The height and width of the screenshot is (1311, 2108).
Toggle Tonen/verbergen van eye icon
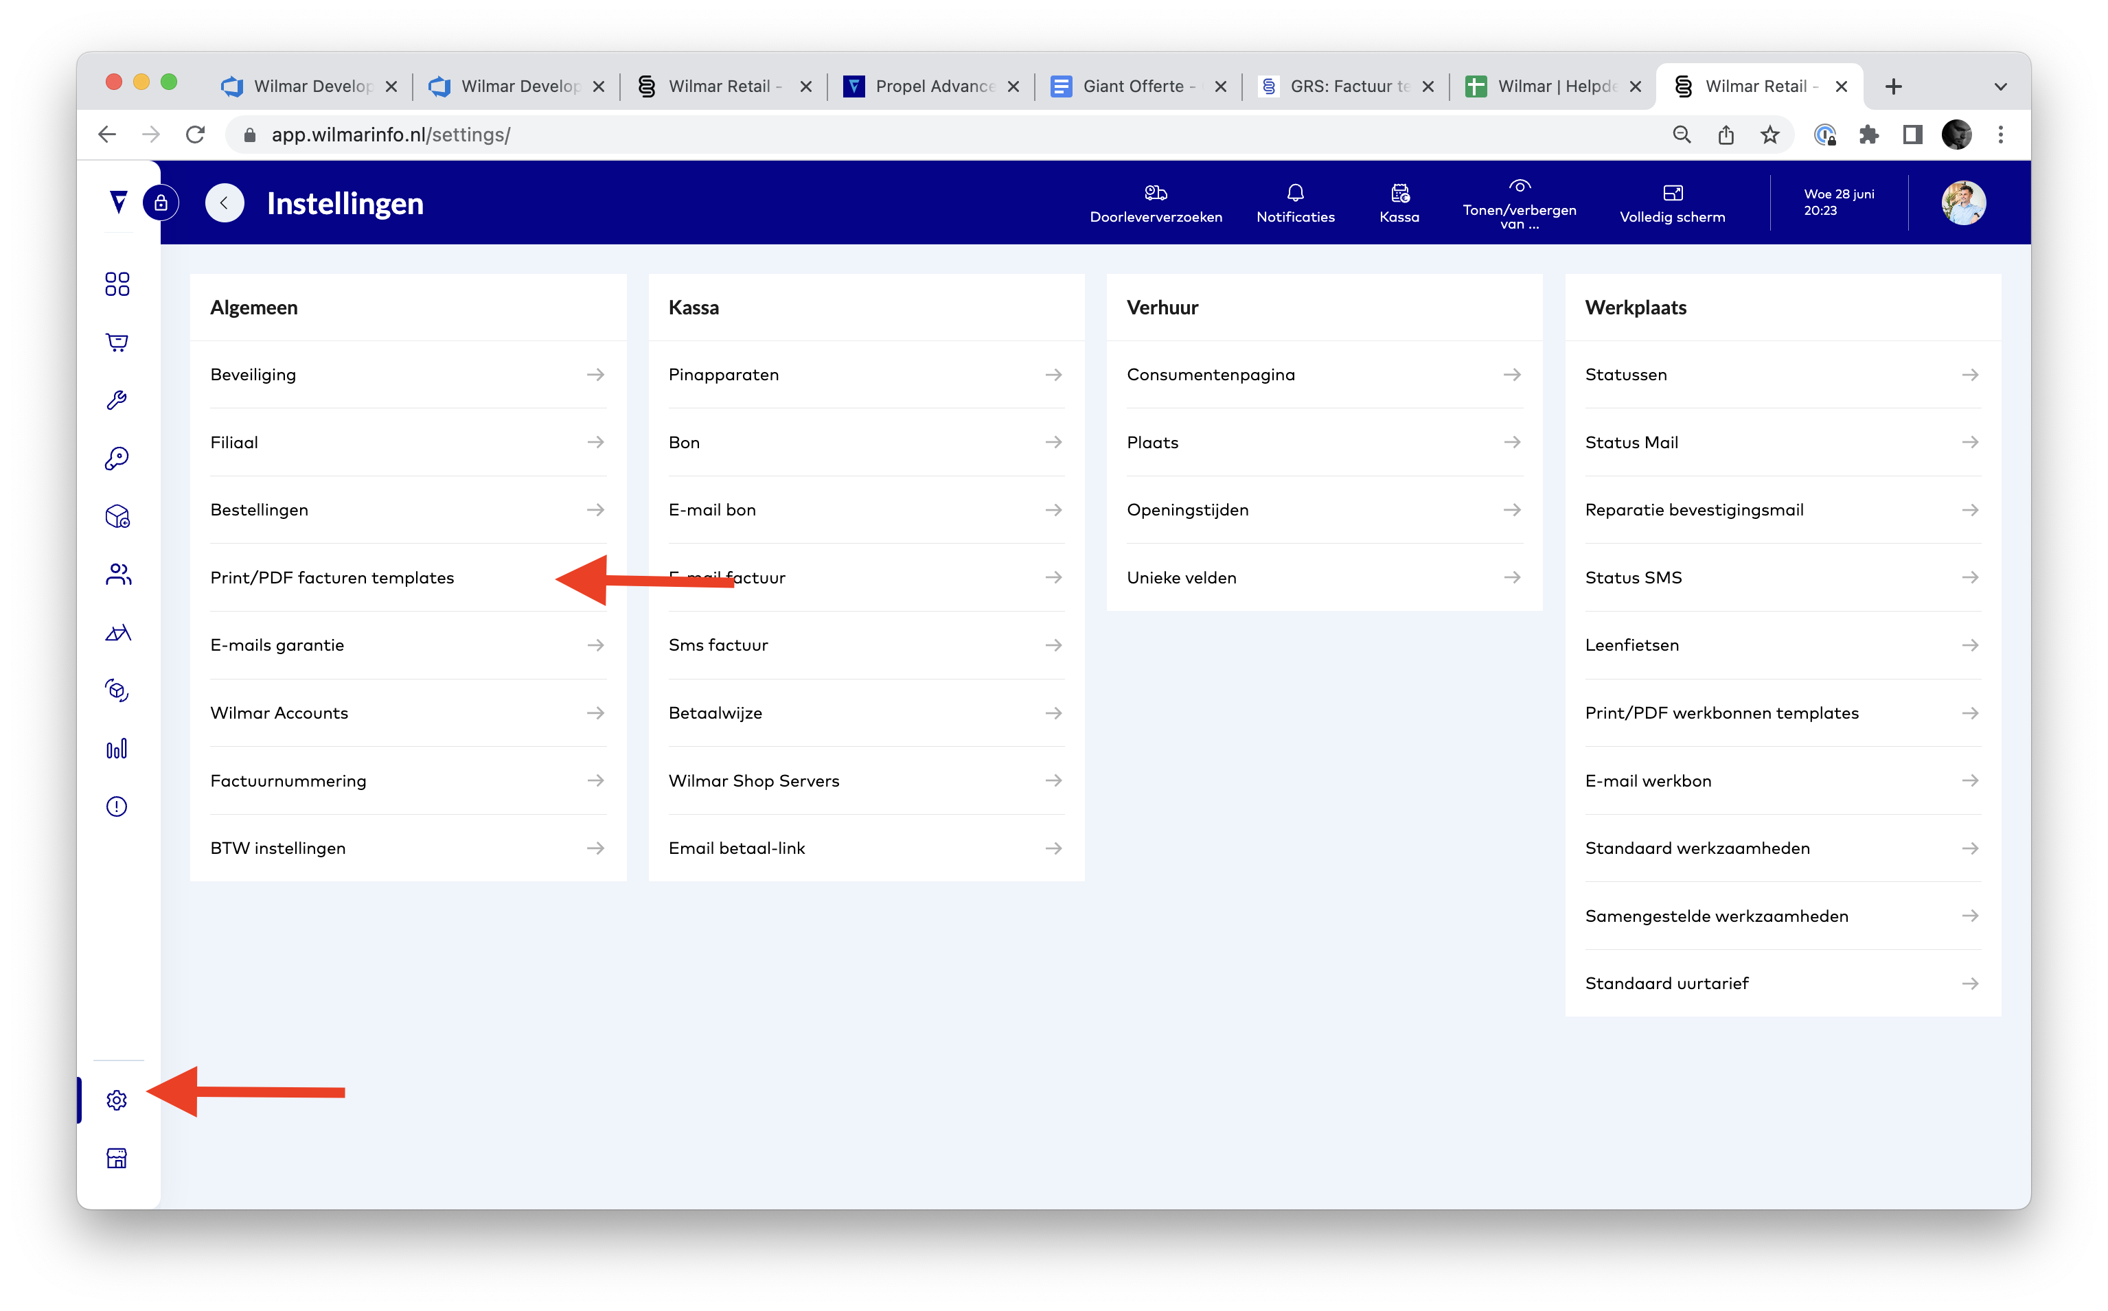coord(1518,202)
